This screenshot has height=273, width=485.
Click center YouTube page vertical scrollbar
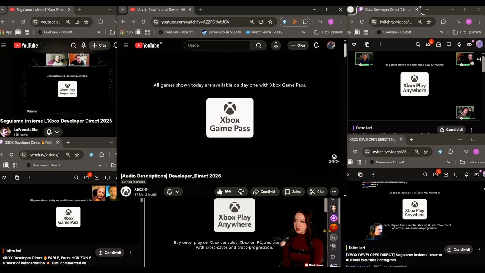345,50
